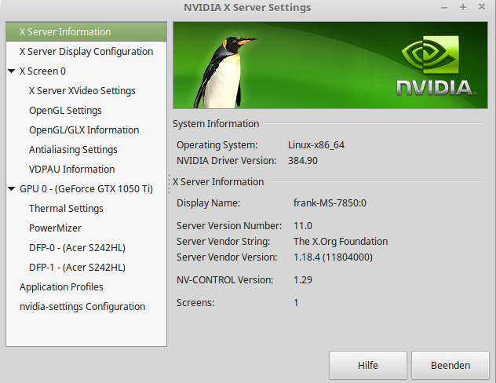The width and height of the screenshot is (496, 383).
Task: Close window with the X icon
Action: click(481, 7)
